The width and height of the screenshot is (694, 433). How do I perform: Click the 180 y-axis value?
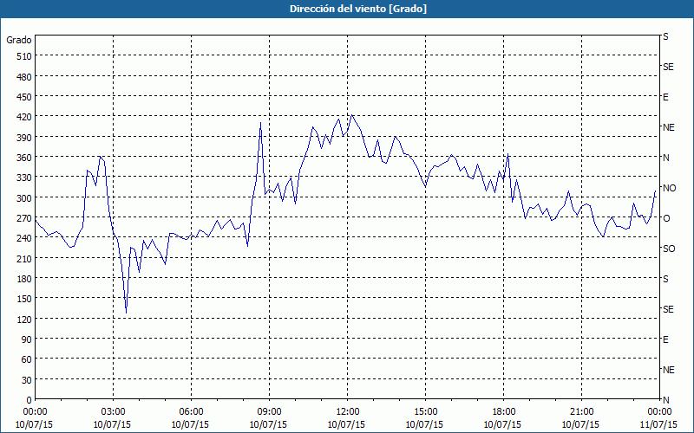click(x=24, y=279)
